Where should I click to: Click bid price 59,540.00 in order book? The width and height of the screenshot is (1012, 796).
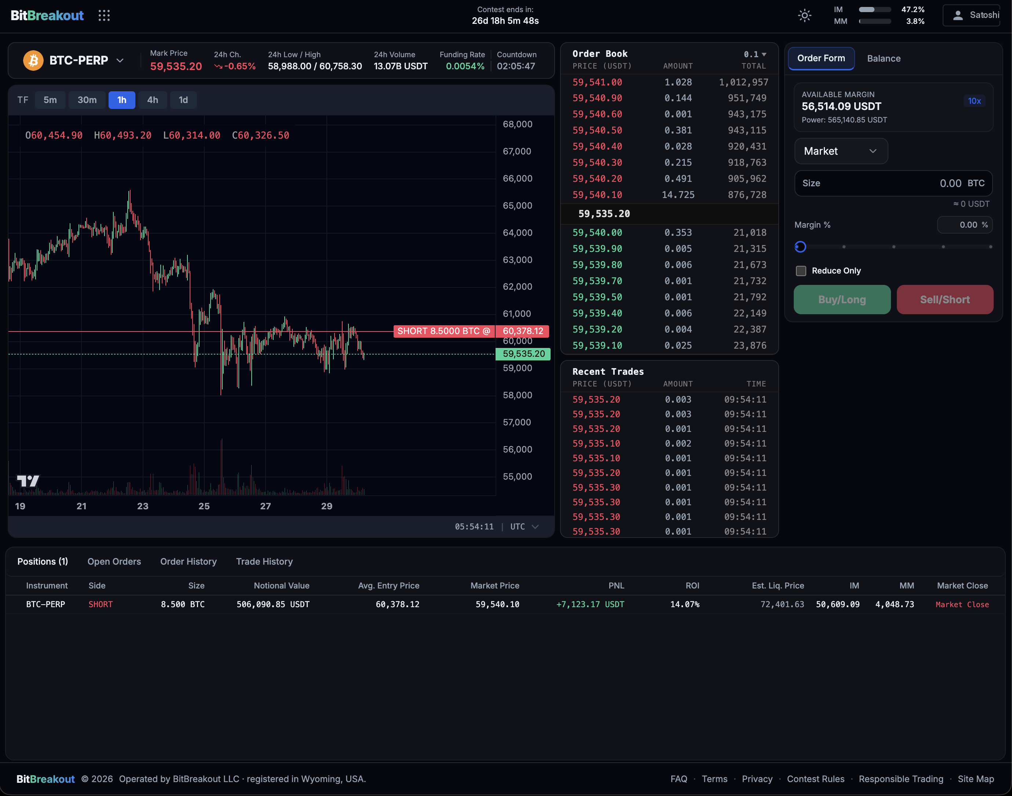click(x=597, y=232)
